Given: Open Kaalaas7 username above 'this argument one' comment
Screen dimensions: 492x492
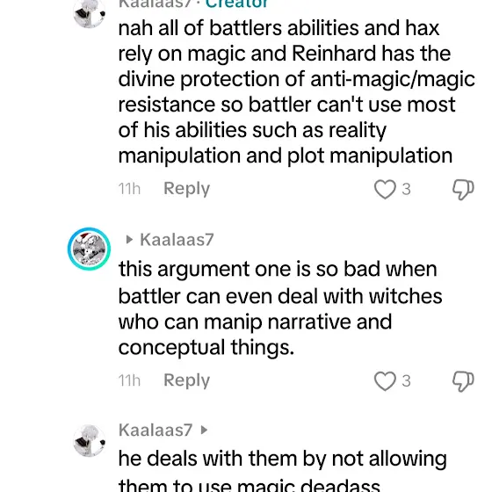Looking at the screenshot, I should point(177,240).
